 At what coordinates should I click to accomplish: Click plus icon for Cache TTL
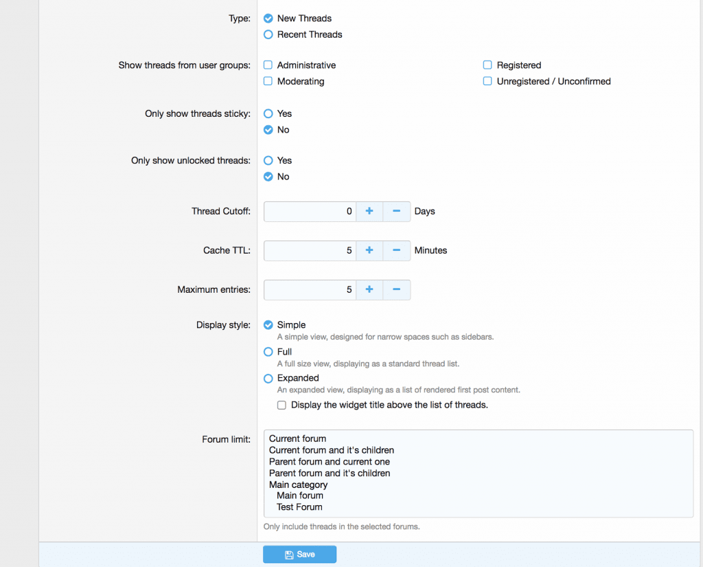(369, 250)
